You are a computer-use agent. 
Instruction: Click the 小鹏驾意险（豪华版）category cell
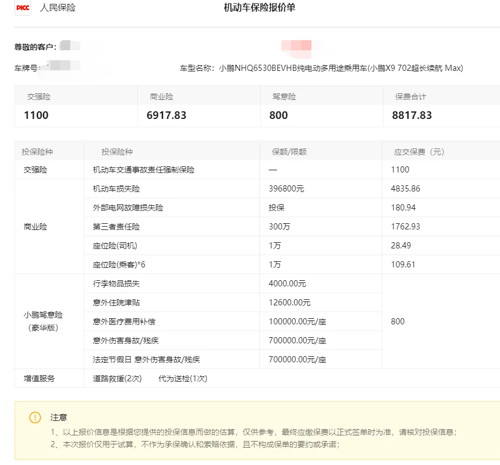[x=43, y=322]
